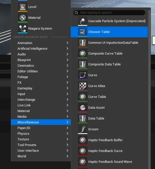Choose the 'Data Asset' label
The height and width of the screenshot is (169, 155).
pos(96,108)
